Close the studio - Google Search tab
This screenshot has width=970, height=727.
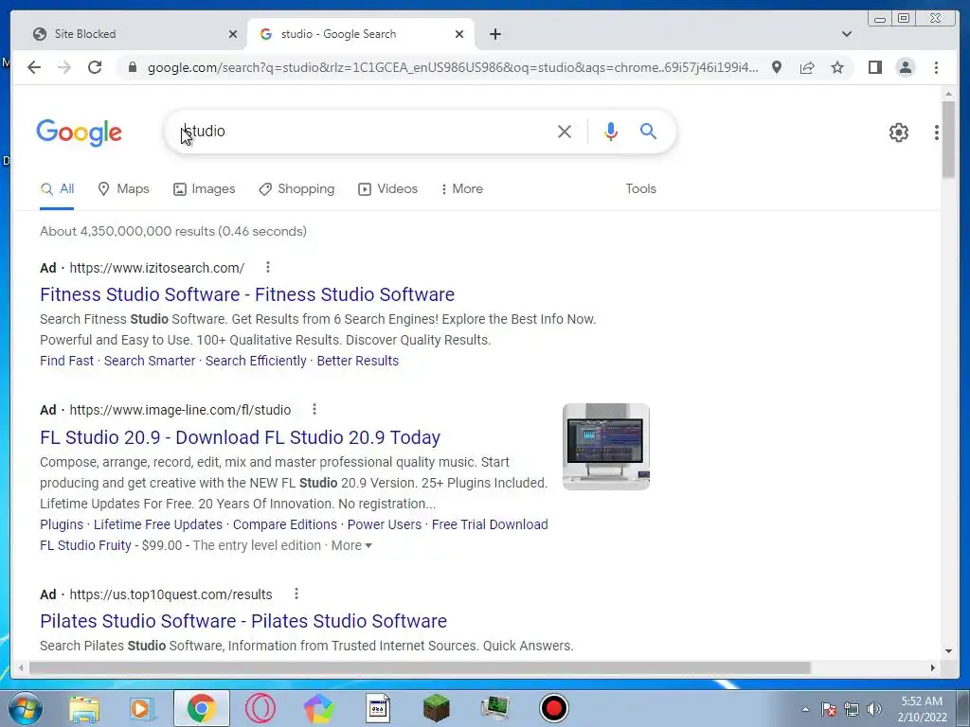[x=459, y=34]
